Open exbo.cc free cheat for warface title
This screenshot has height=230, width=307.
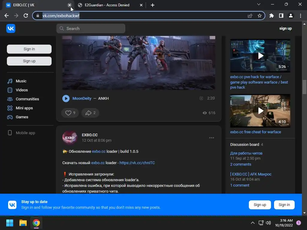[255, 132]
